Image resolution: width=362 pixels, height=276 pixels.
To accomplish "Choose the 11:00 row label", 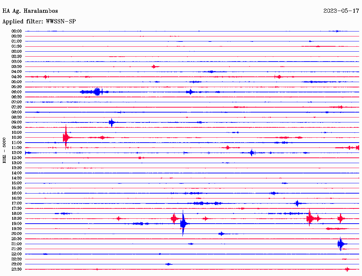I will coord(17,143).
